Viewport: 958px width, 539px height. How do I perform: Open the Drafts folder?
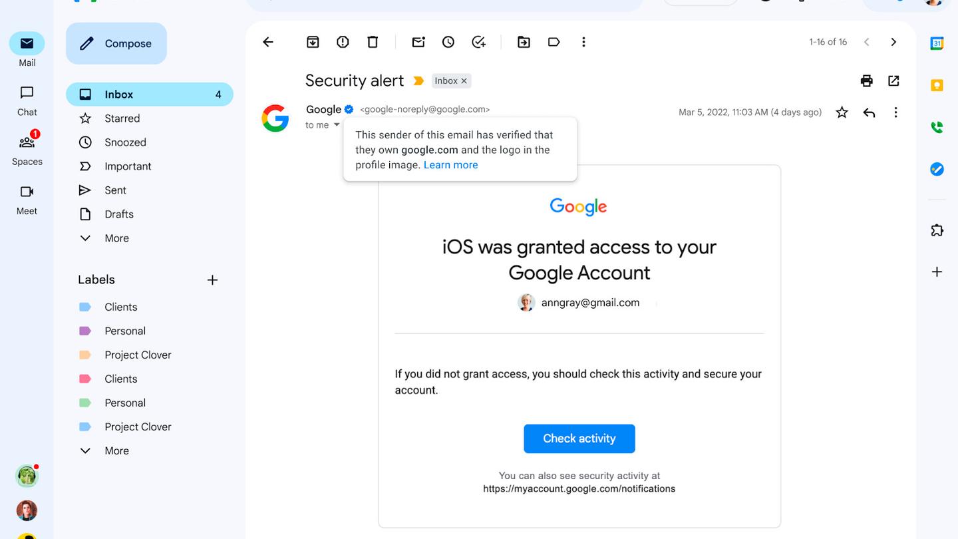pos(119,214)
